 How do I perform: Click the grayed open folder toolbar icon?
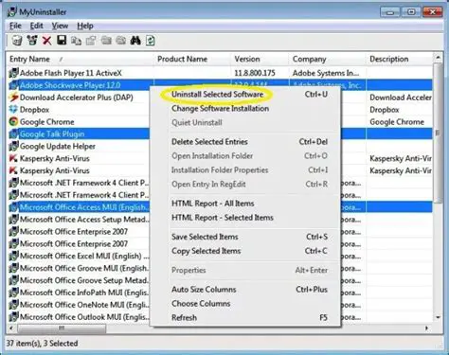coord(106,41)
